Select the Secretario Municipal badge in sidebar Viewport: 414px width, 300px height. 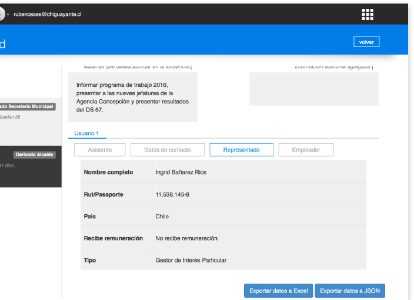click(x=27, y=106)
